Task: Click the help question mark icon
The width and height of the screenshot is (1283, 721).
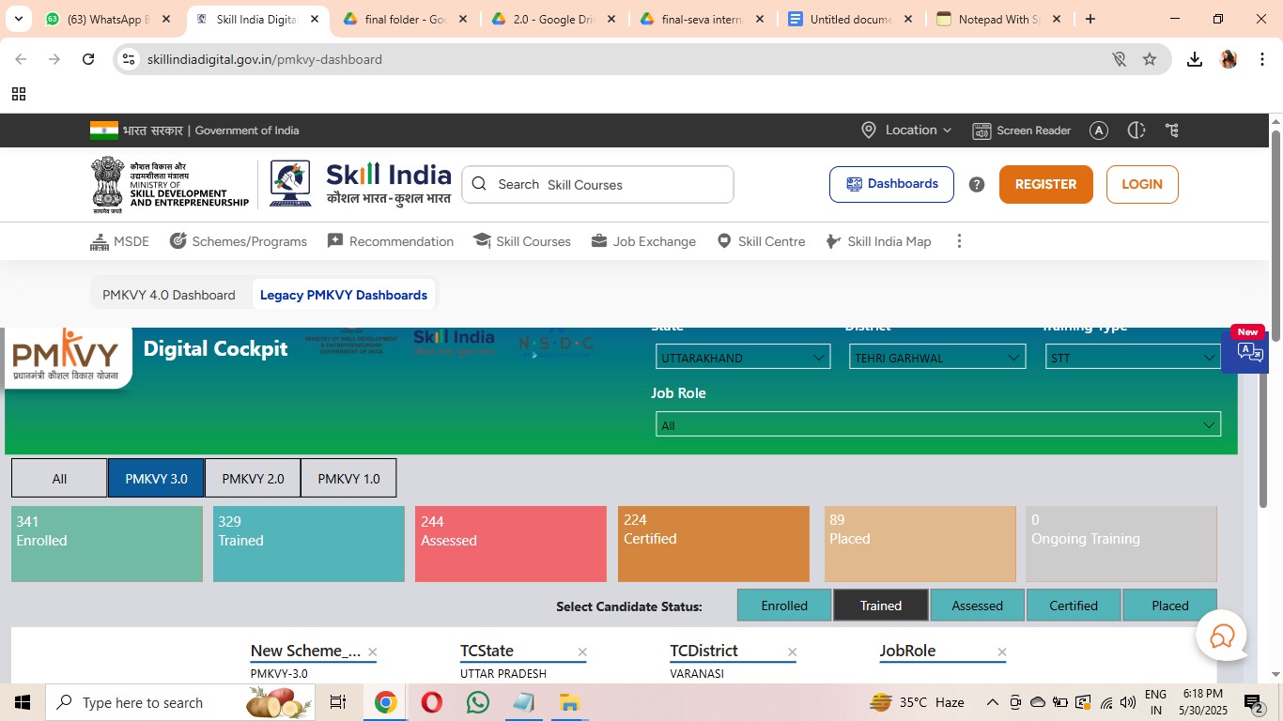Action: 977,185
